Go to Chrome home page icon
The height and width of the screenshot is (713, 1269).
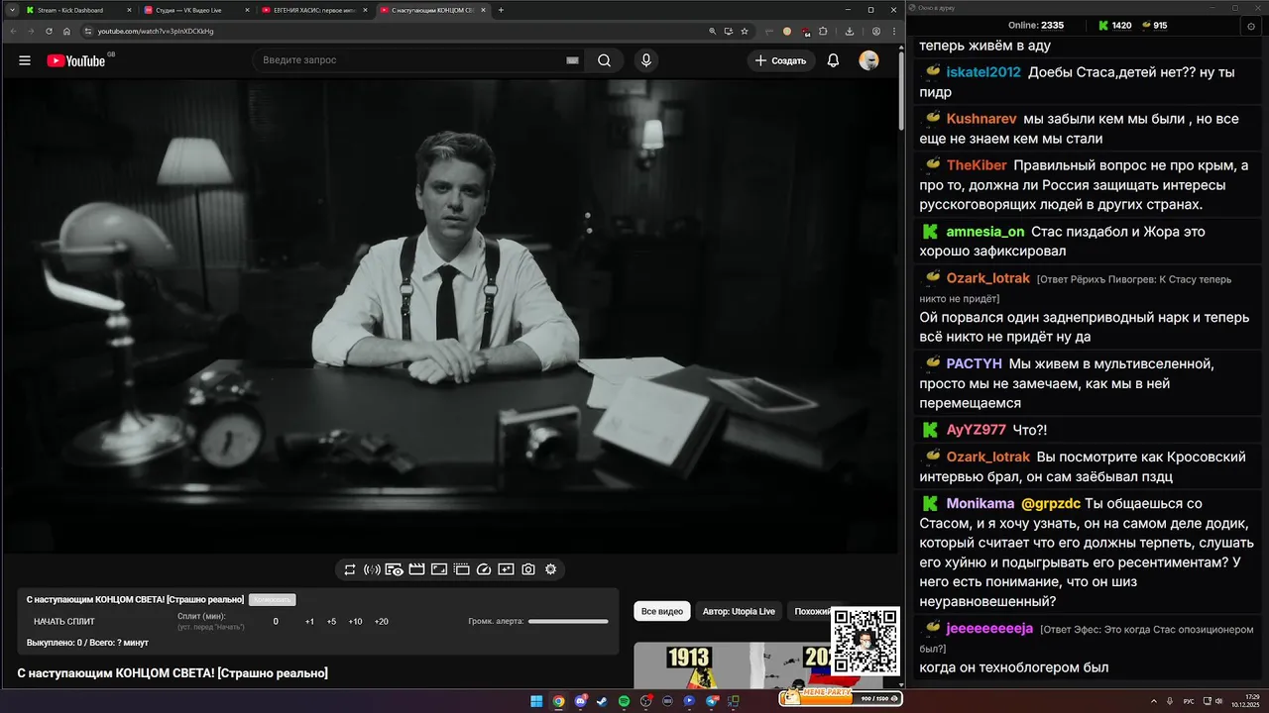coord(67,31)
